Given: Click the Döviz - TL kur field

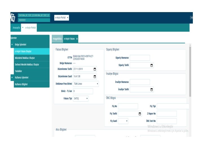Looking at the screenshot, I should [83, 91].
